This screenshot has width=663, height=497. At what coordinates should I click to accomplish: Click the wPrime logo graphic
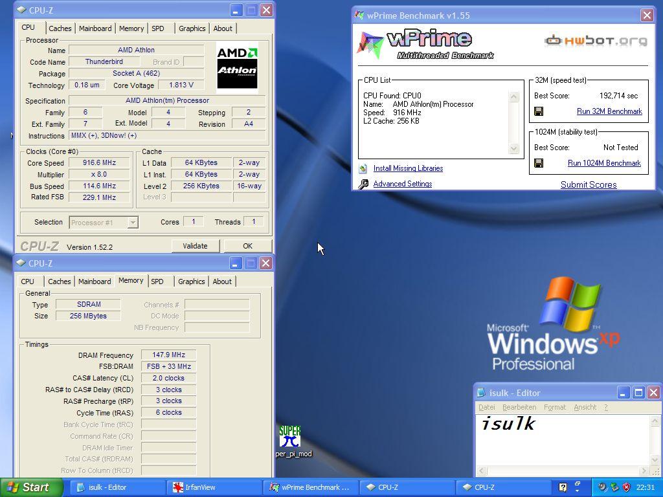click(x=425, y=45)
